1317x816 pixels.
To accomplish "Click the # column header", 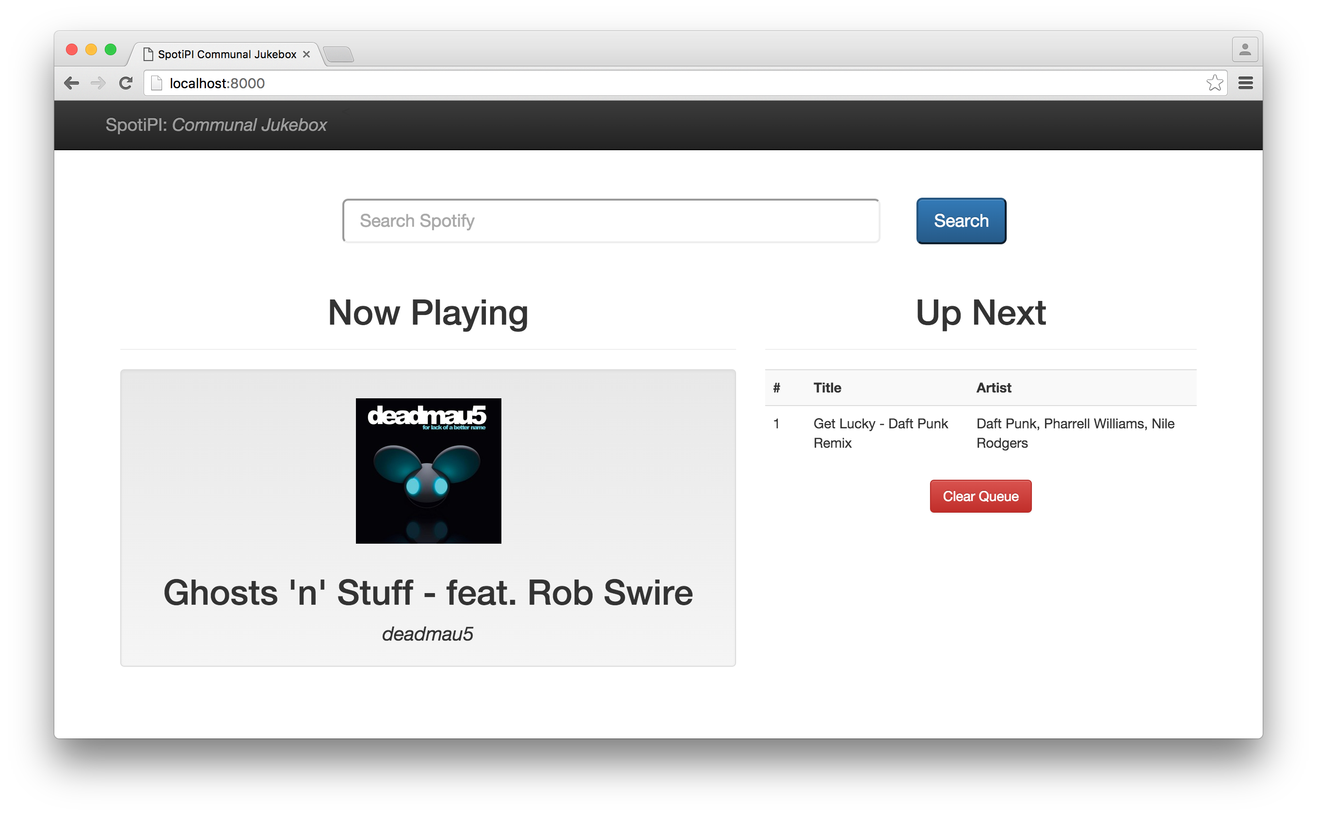I will 776,388.
